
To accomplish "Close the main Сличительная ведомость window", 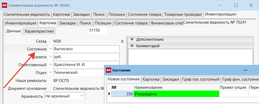I will pyautogui.click(x=251, y=5).
